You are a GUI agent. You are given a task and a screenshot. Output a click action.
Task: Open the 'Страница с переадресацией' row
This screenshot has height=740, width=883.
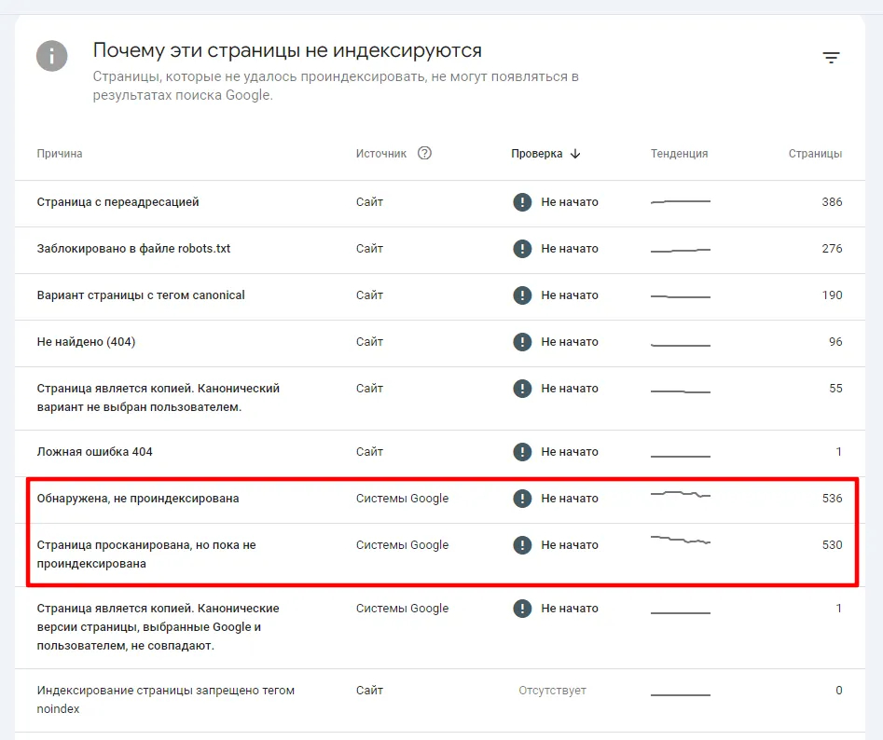click(440, 204)
